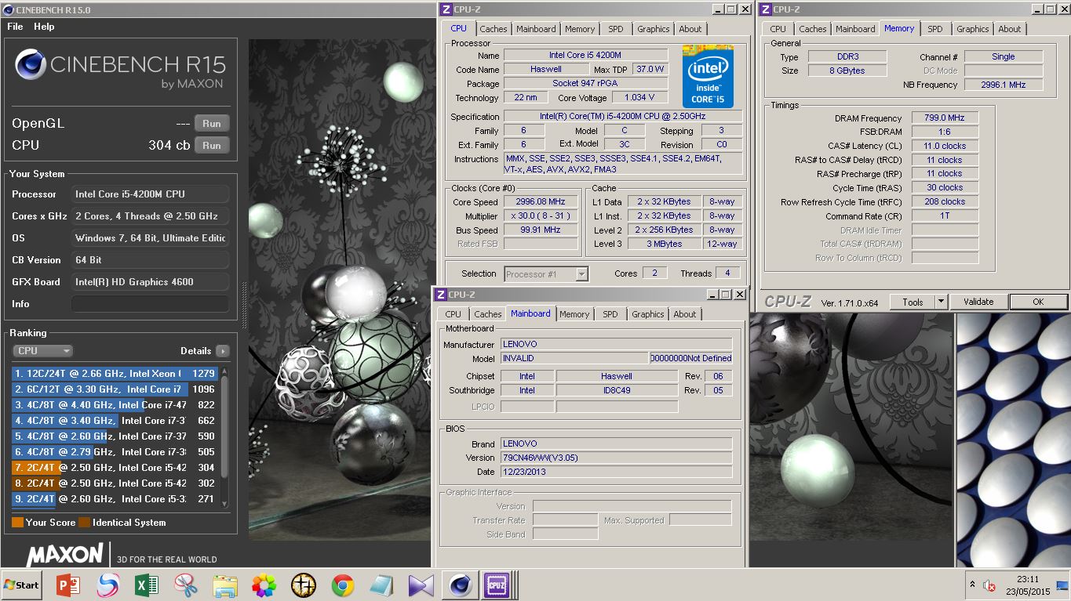This screenshot has width=1071, height=601.
Task: Open the CPU ranking type dropdown
Action: (42, 351)
